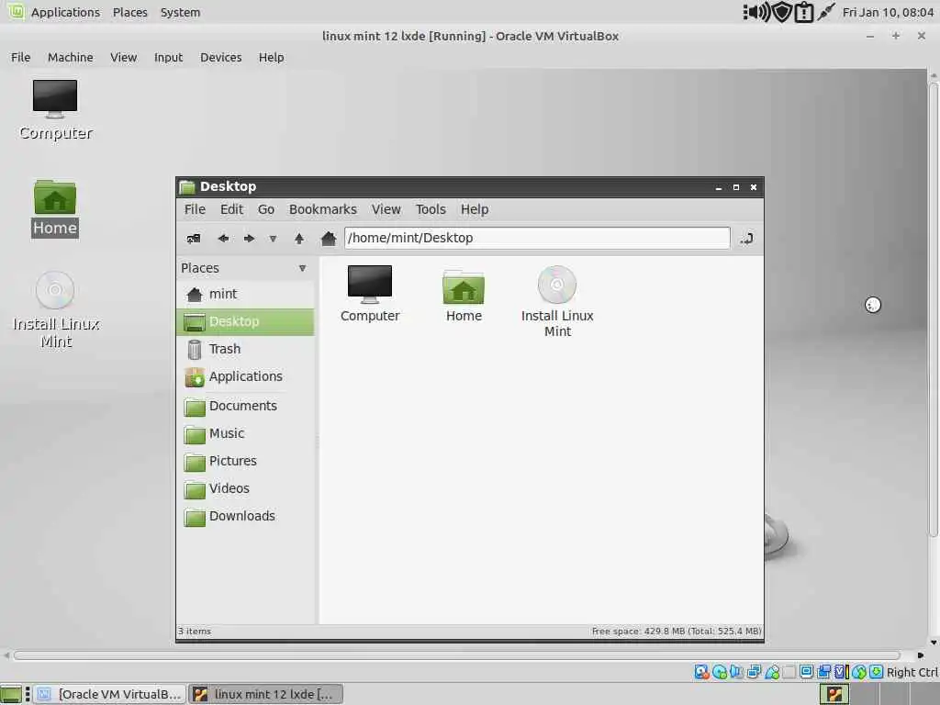Open the Bookmarks menu
Image resolution: width=940 pixels, height=705 pixels.
coord(322,209)
